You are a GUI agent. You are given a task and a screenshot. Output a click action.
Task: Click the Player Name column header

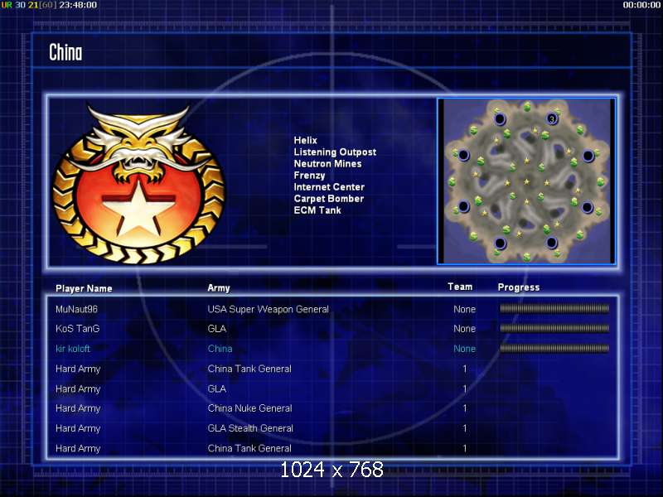tap(84, 288)
